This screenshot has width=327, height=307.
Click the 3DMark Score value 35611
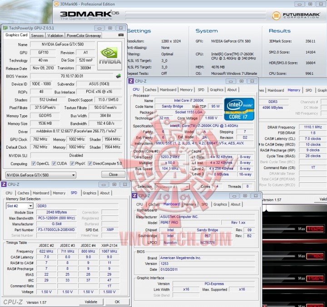point(310,41)
